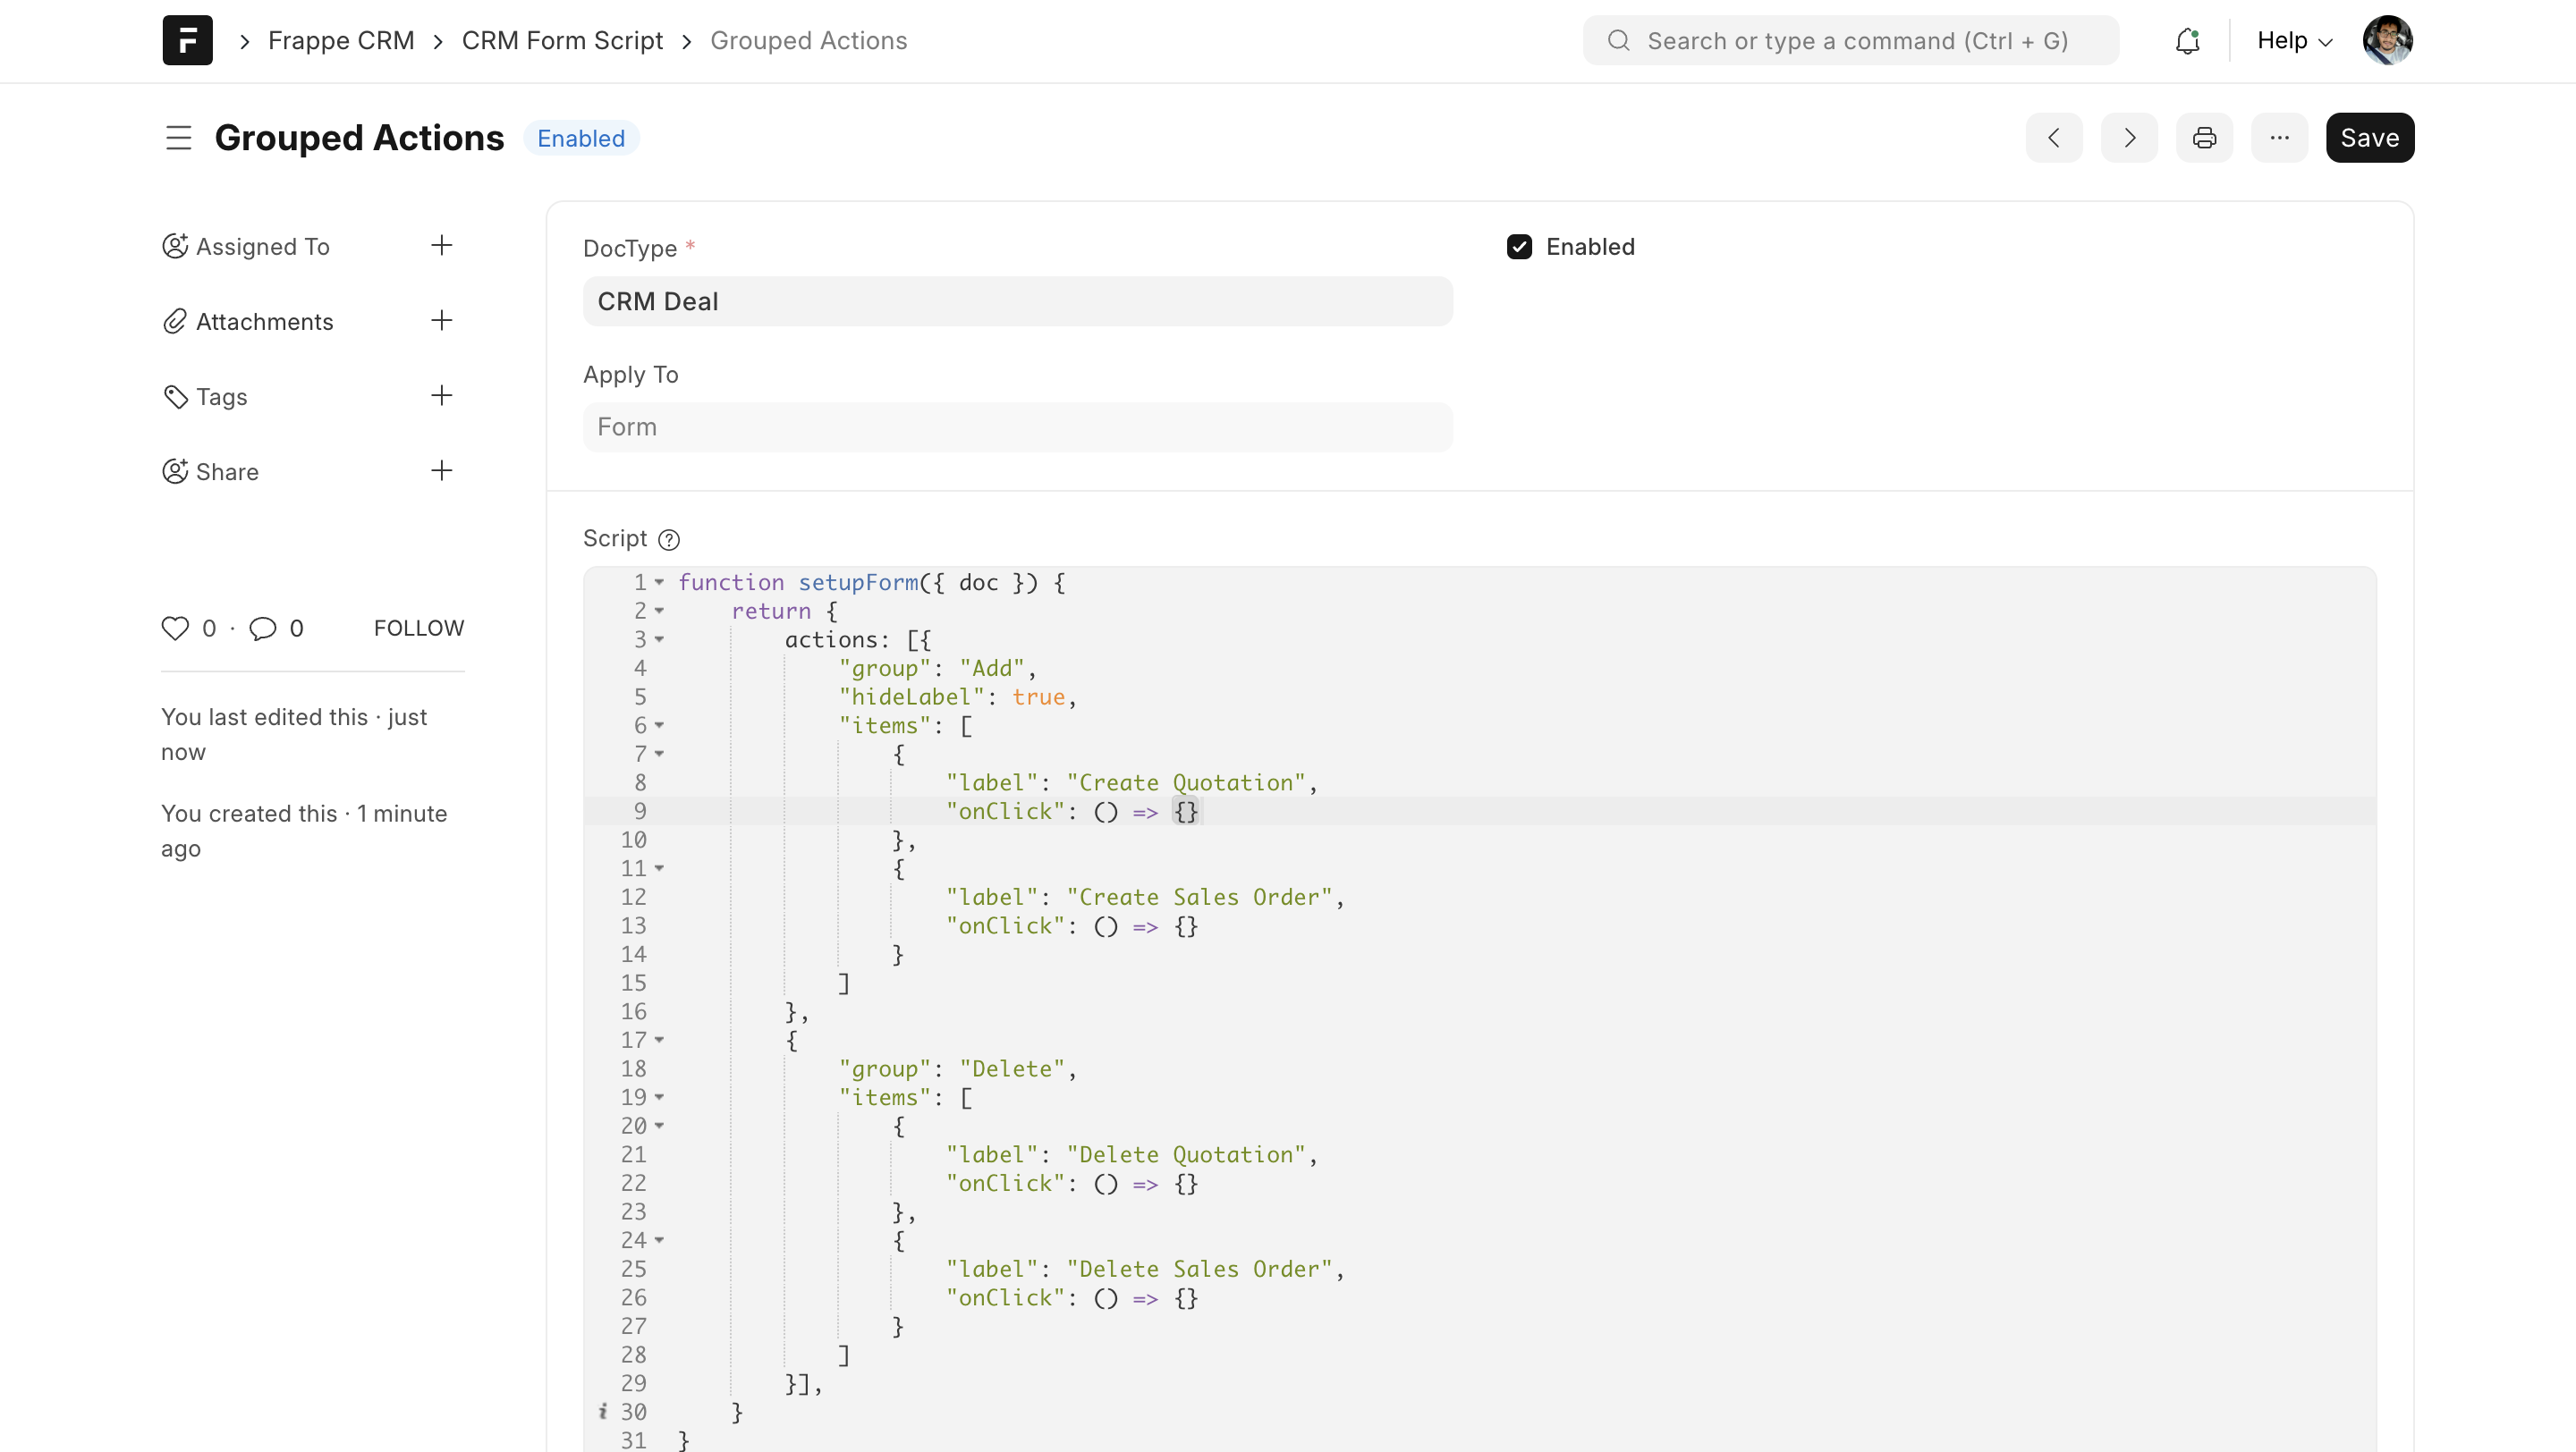Click 'You created this' timeline text
This screenshot has height=1452, width=2576.
[x=304, y=832]
